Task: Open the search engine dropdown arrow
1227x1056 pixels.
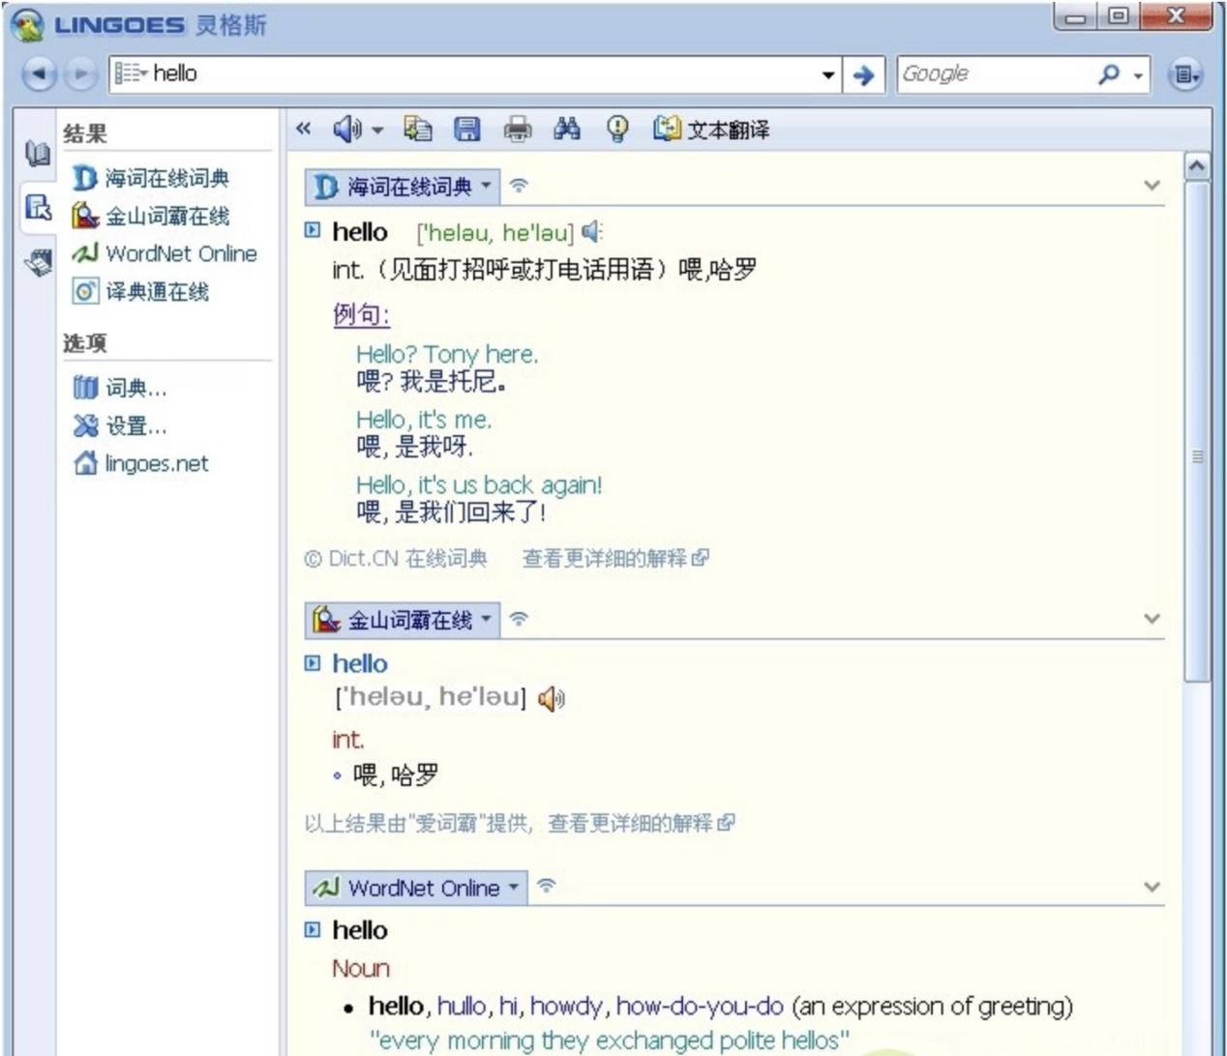Action: pyautogui.click(x=1138, y=74)
